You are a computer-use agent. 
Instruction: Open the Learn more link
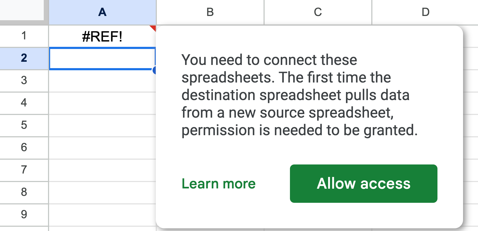[x=218, y=183]
